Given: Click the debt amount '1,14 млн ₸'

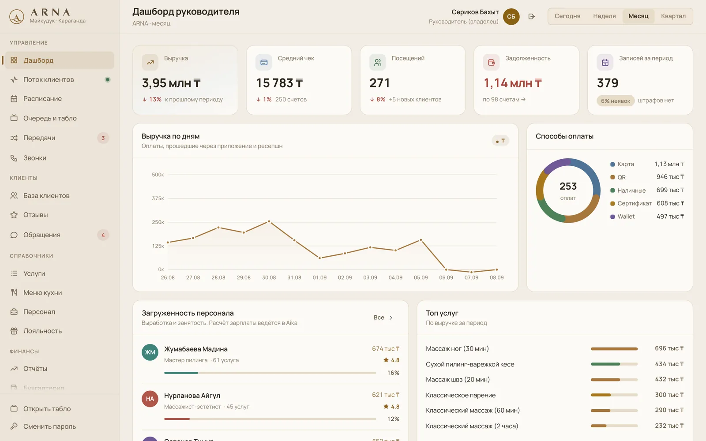Looking at the screenshot, I should coord(513,83).
